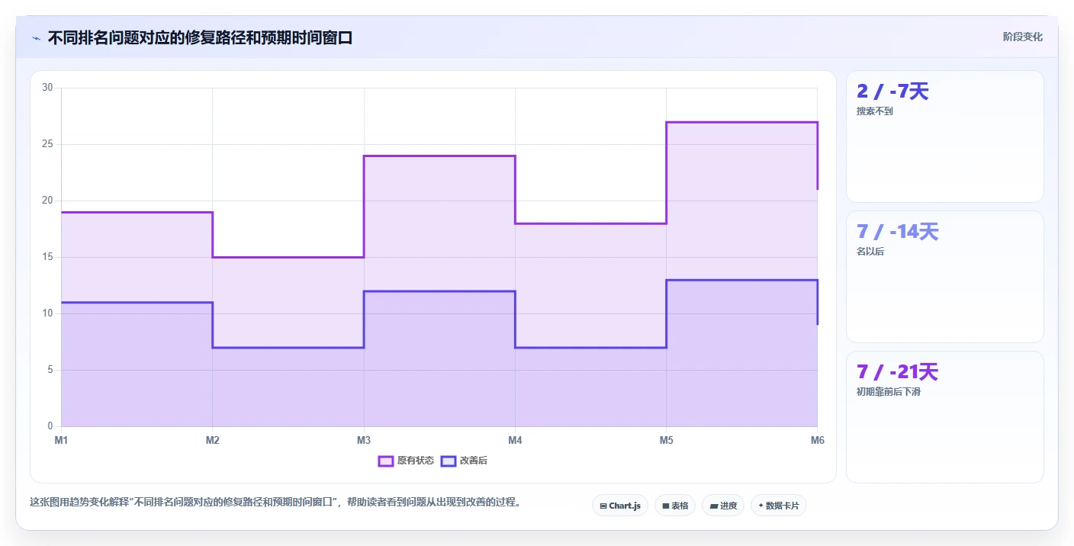The image size is (1074, 546).
Task: Click the y-axis value 15
Action: [x=47, y=257]
